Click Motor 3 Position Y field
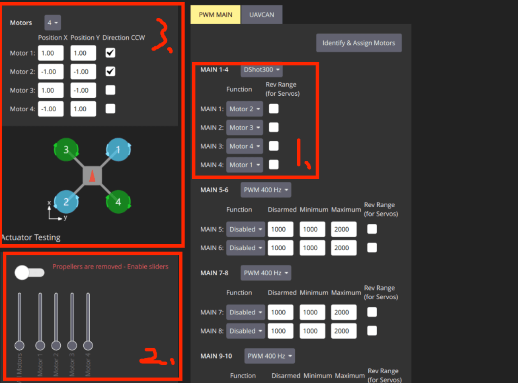Viewport: 518px width, 383px height. click(x=83, y=90)
